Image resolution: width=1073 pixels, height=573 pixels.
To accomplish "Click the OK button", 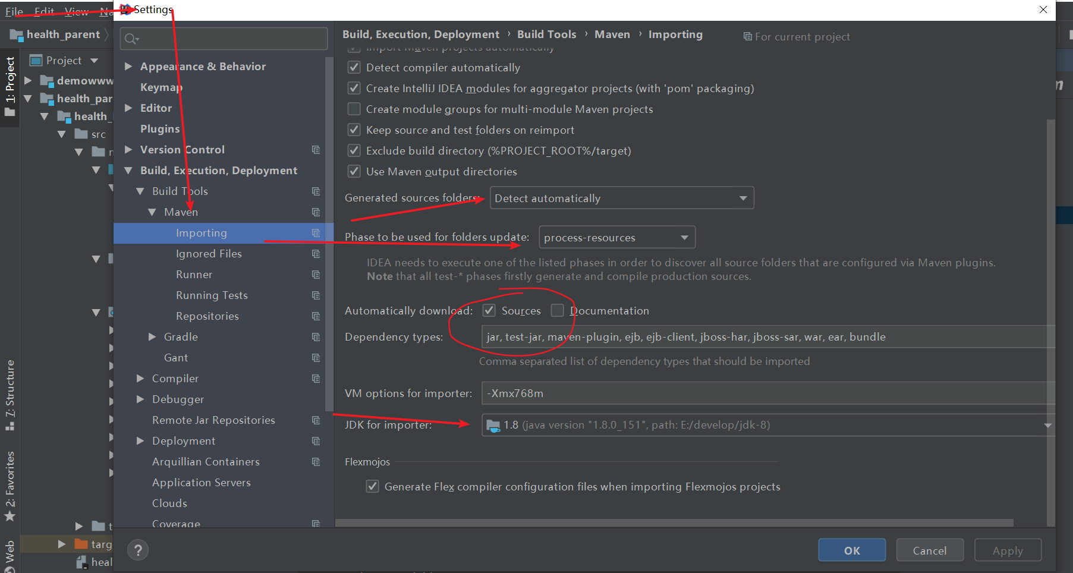I will coord(852,550).
